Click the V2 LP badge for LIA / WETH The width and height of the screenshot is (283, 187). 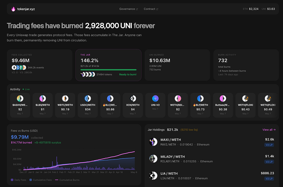[269, 179]
